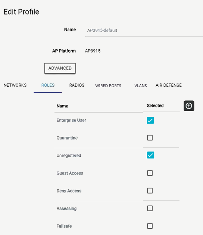Screen dimensions: 203x235
Task: Go to the Wired Ports tab
Action: pyautogui.click(x=108, y=86)
